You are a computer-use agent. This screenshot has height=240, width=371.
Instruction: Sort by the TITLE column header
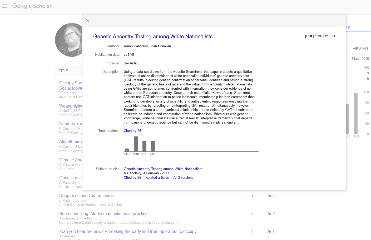[63, 71]
